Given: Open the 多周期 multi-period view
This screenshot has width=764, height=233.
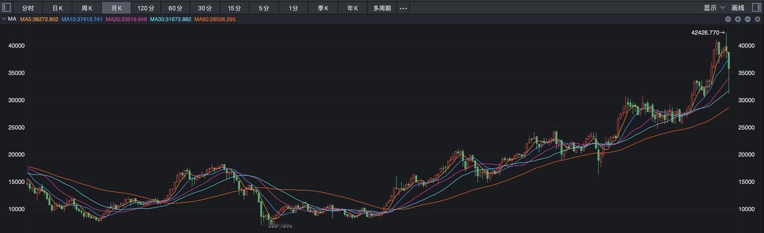Looking at the screenshot, I should pyautogui.click(x=382, y=8).
